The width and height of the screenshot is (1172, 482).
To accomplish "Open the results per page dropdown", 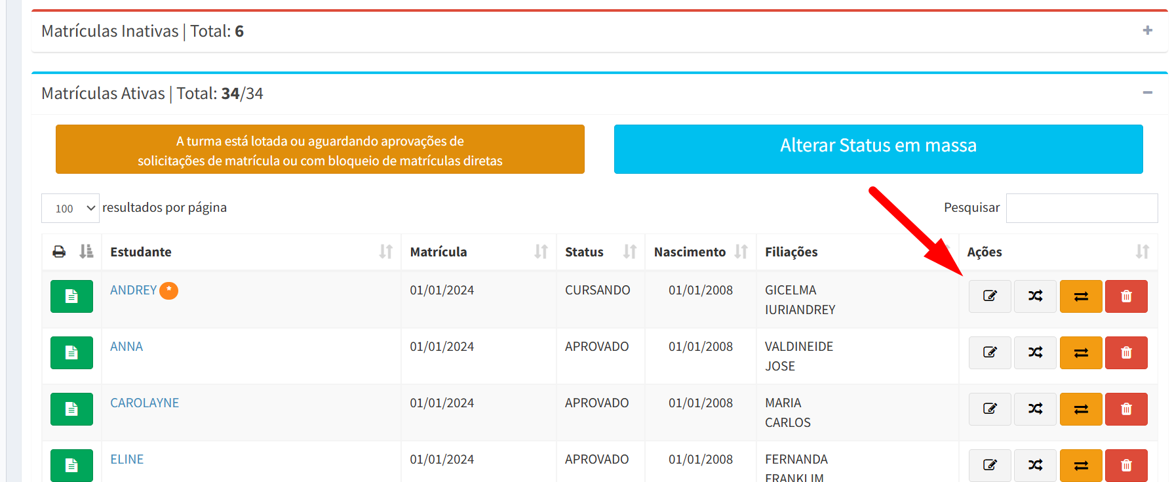I will coord(70,208).
